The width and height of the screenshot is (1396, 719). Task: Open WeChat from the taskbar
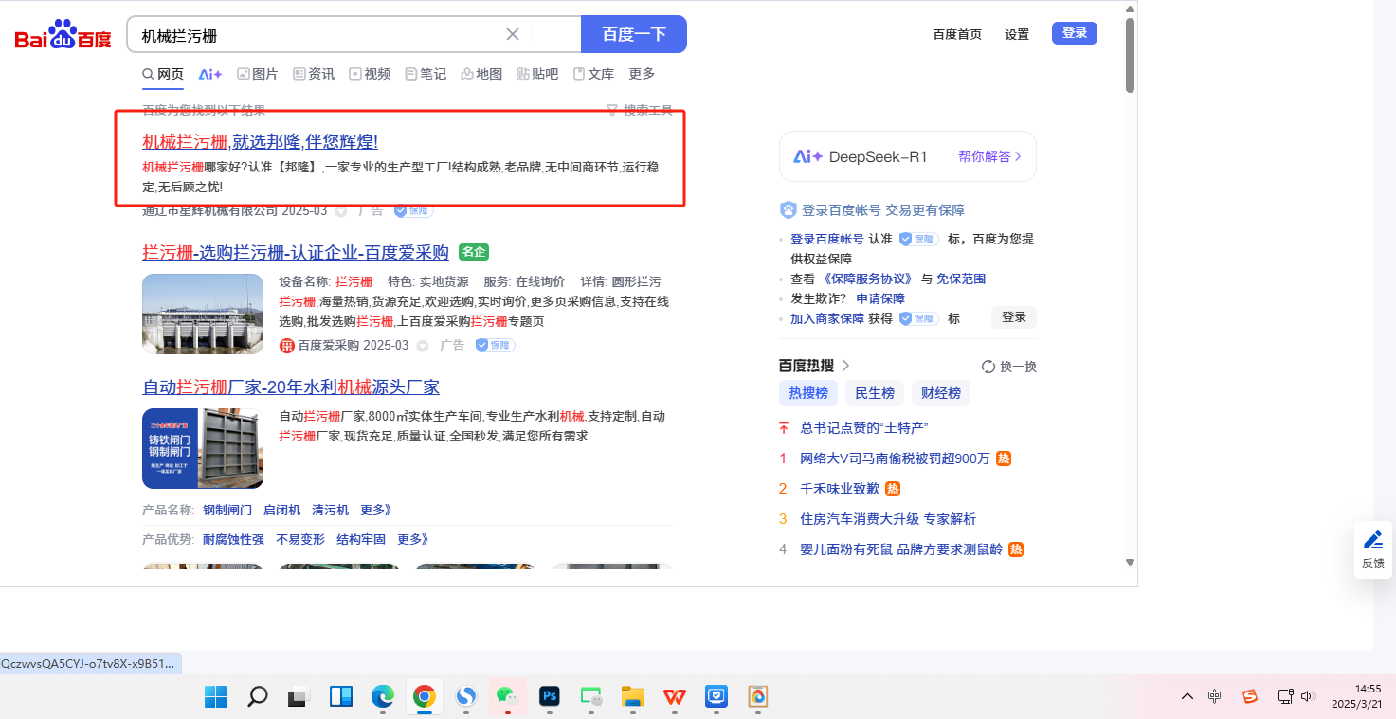coord(507,696)
